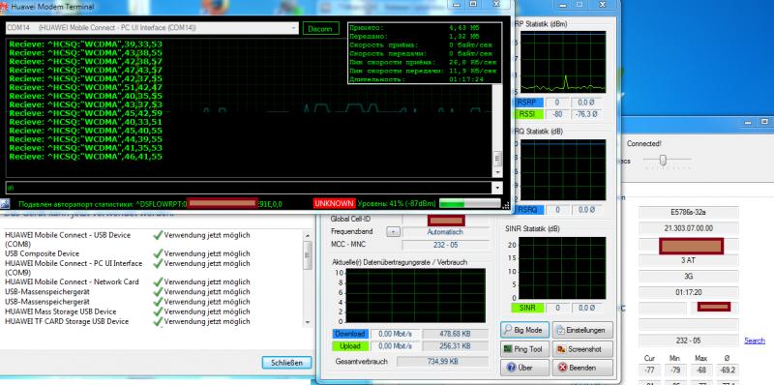Take a Screenshot with the button
Image resolution: width=774 pixels, height=385 pixels.
tap(582, 349)
